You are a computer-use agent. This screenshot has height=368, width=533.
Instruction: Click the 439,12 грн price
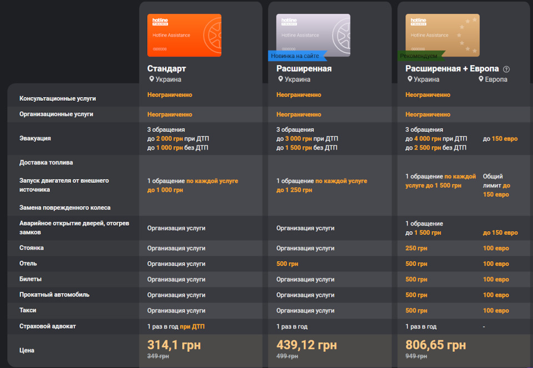[x=306, y=345]
